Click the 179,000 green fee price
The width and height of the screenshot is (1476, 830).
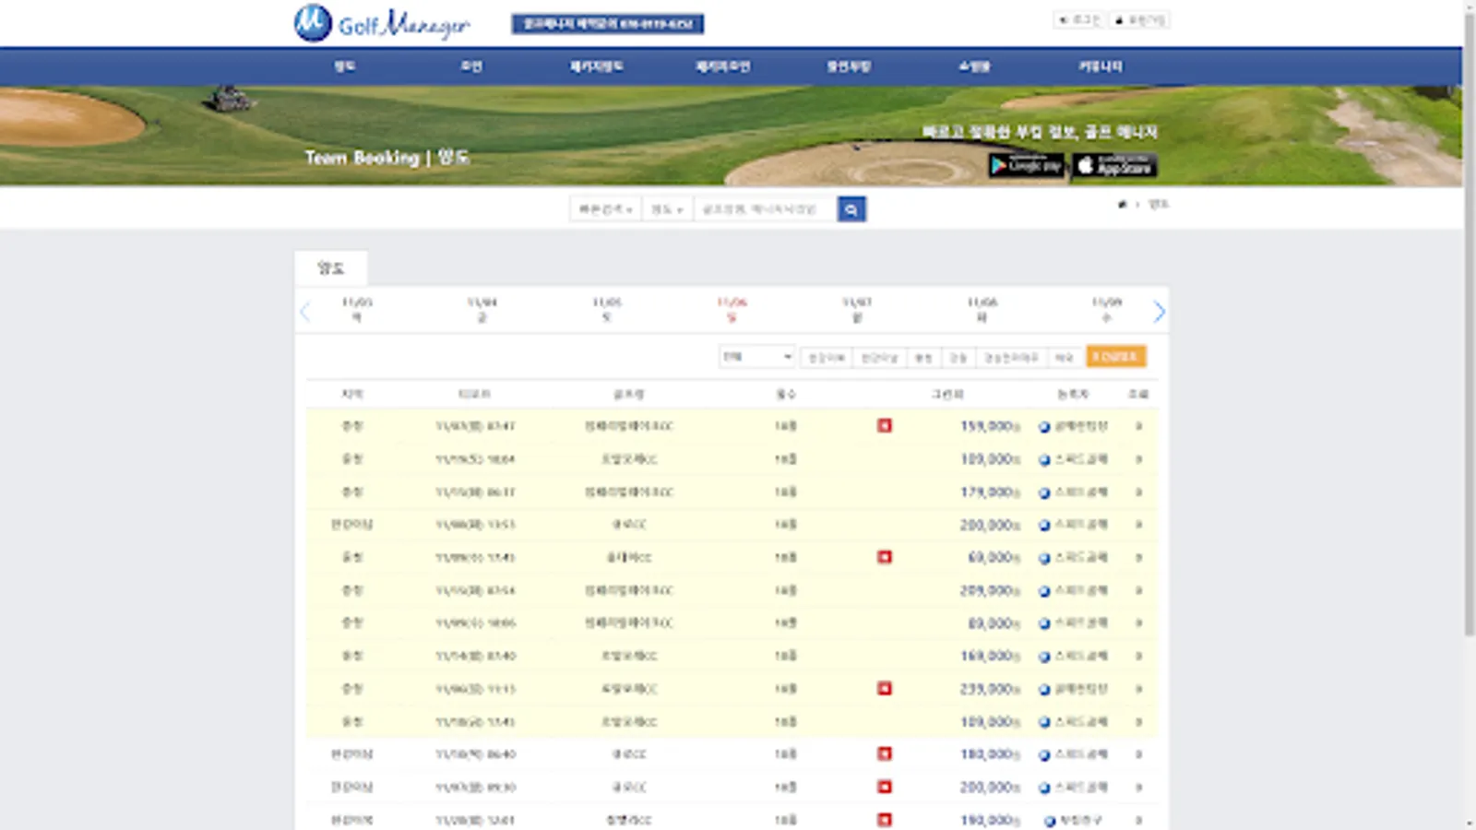point(990,492)
